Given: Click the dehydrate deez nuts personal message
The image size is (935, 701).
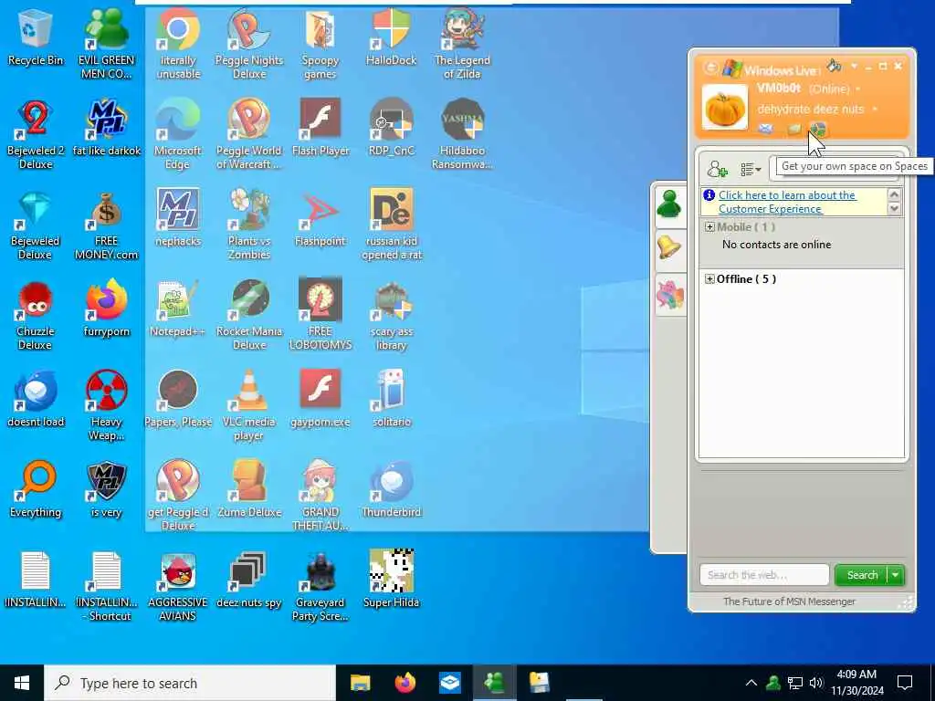Looking at the screenshot, I should [x=811, y=110].
